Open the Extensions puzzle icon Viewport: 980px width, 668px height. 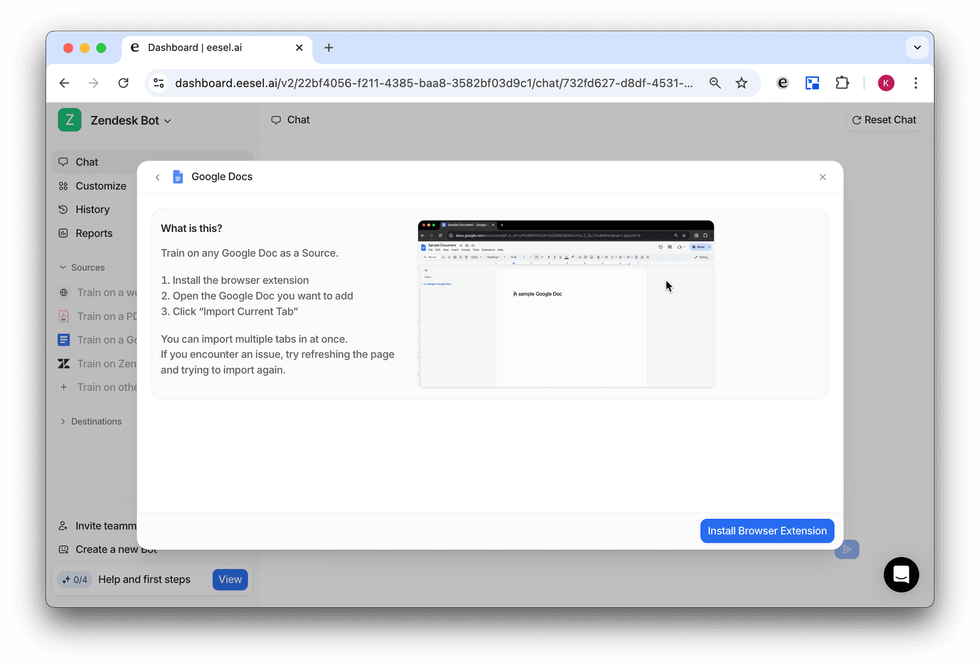click(x=842, y=83)
